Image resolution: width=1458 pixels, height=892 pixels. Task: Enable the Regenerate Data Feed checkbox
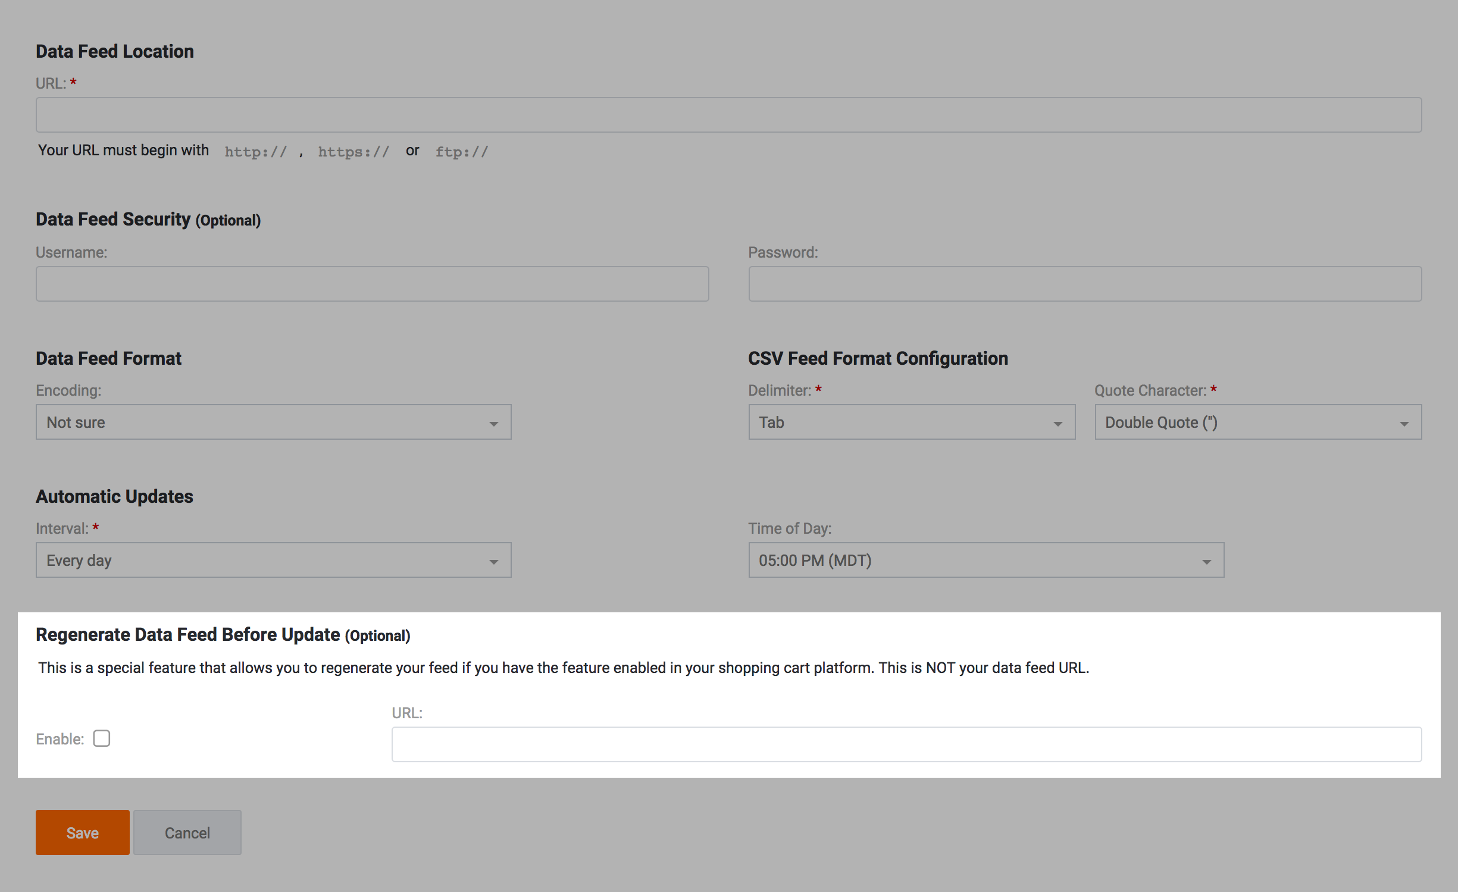click(x=102, y=738)
